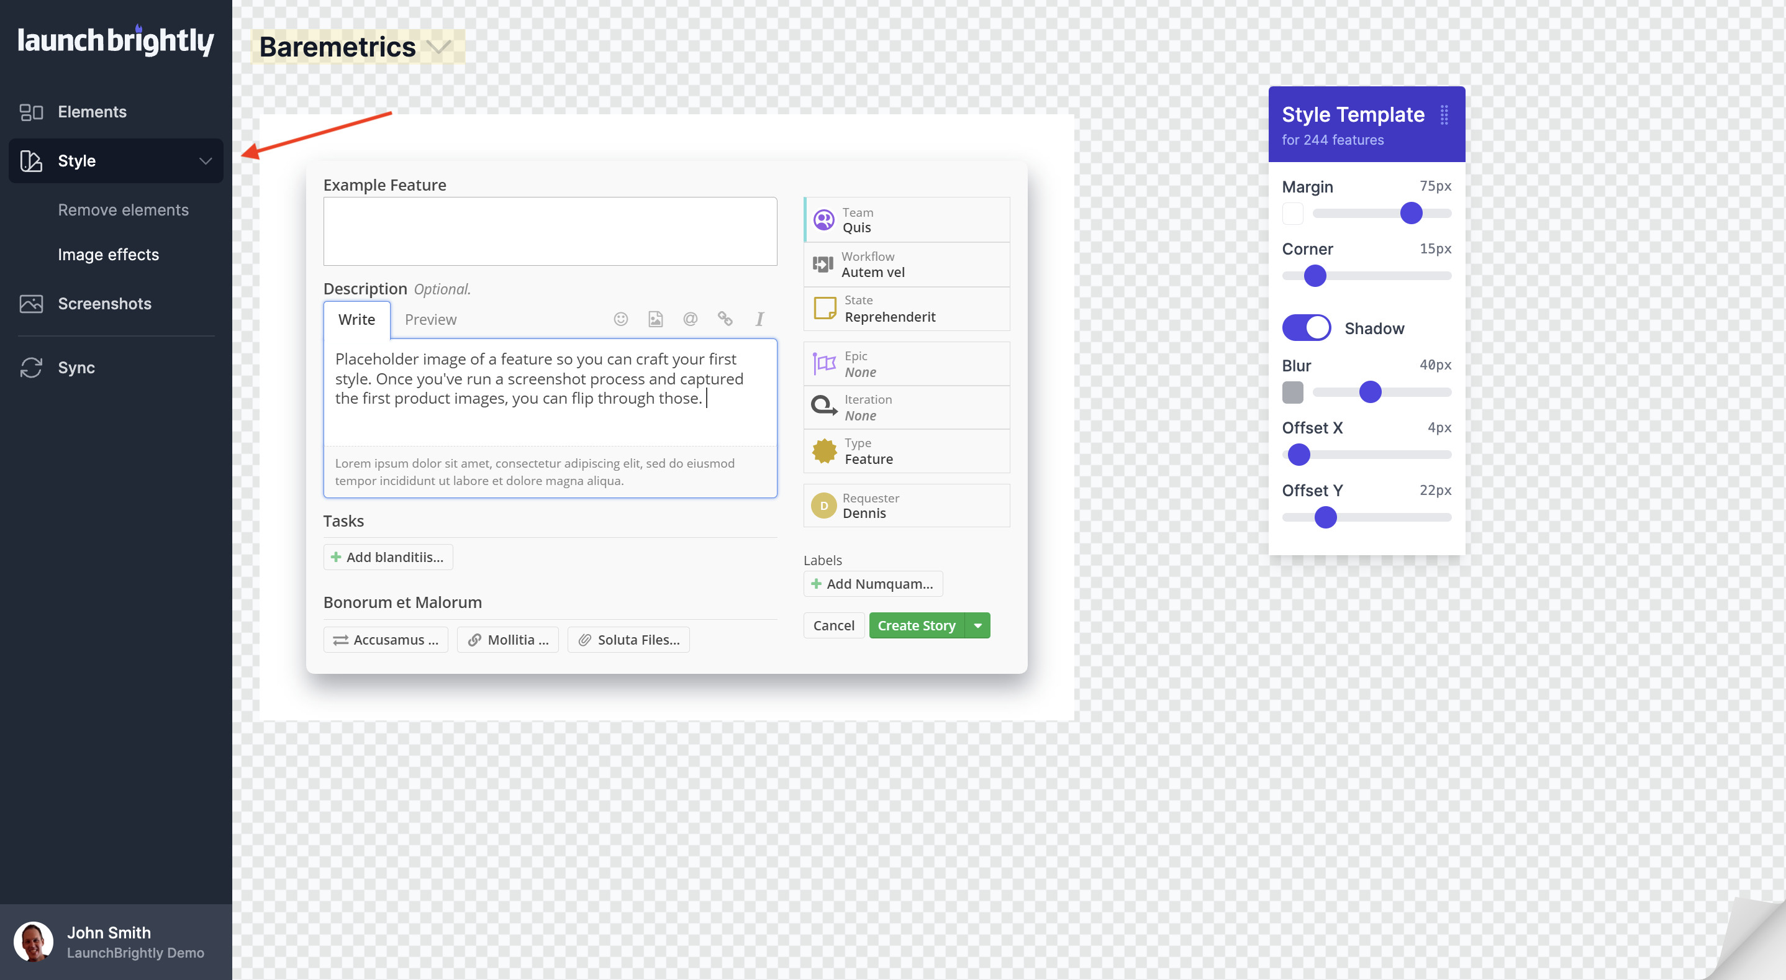Click the insert image icon in editor

pos(655,319)
